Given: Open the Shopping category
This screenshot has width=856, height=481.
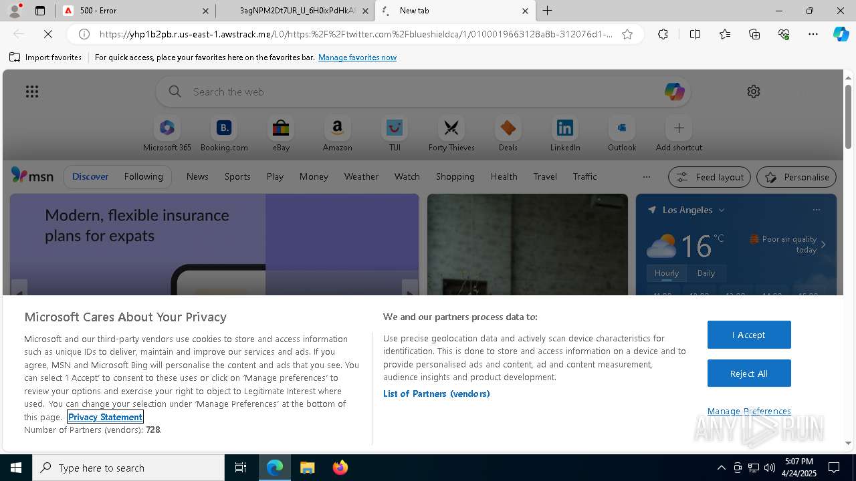Looking at the screenshot, I should tap(455, 176).
